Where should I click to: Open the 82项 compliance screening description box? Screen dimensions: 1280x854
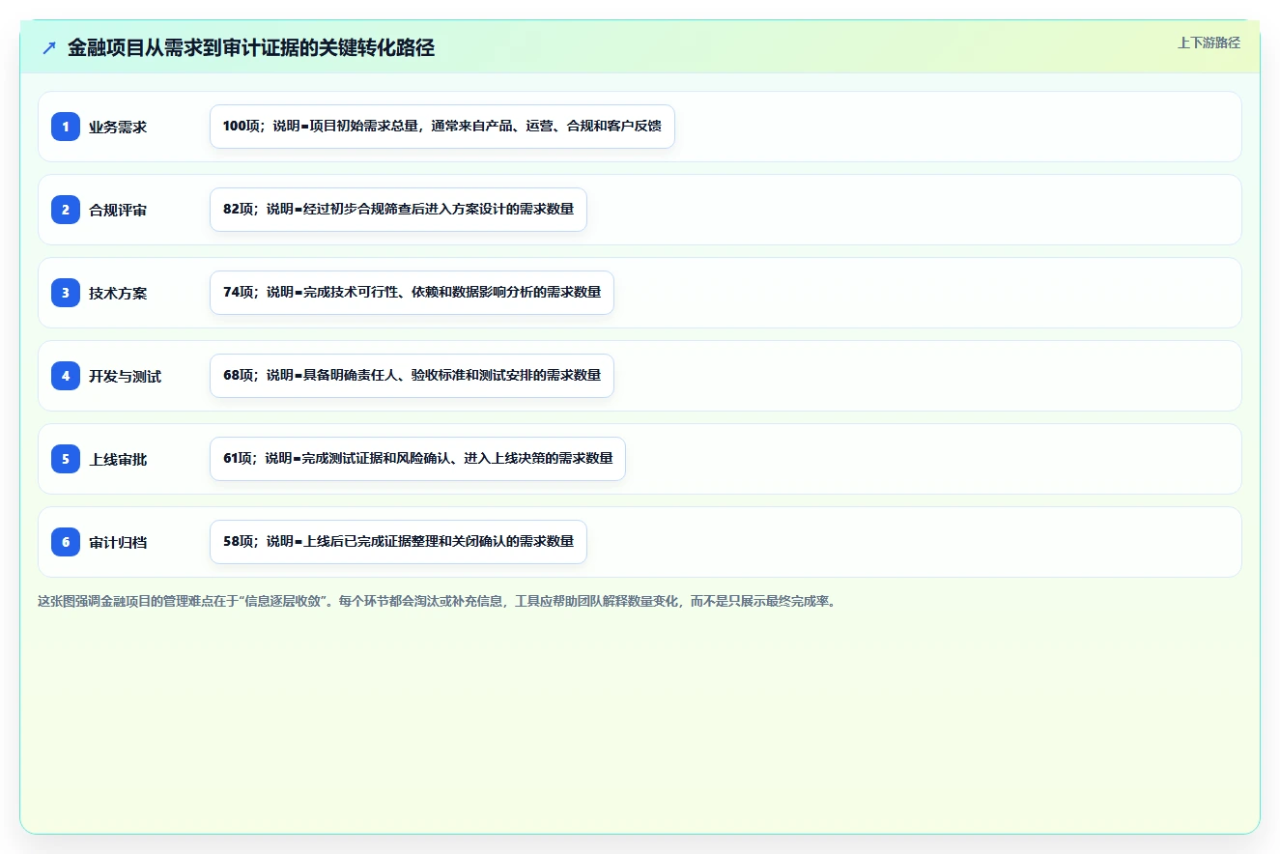(x=398, y=210)
